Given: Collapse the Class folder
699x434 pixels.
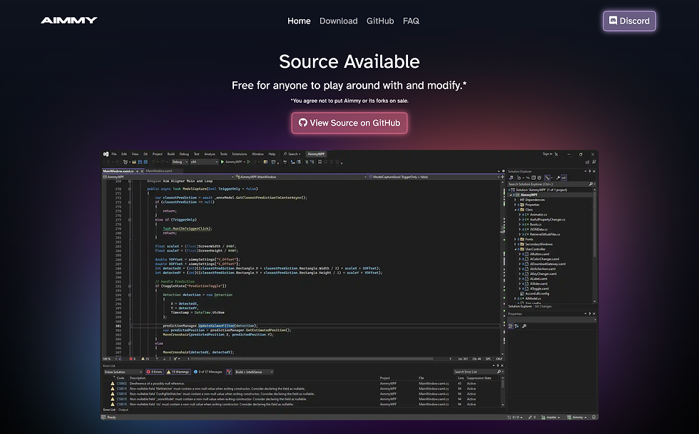Looking at the screenshot, I should click(515, 210).
